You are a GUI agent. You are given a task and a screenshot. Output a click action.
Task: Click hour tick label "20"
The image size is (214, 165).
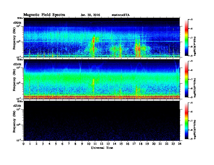(154, 144)
